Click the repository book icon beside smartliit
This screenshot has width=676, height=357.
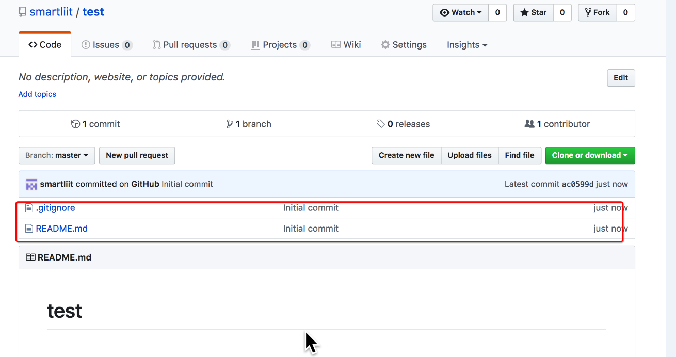(22, 12)
